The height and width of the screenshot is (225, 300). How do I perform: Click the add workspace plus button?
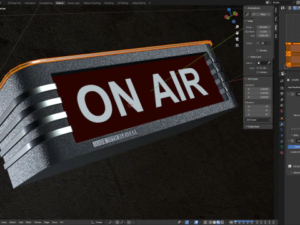coord(149,3)
